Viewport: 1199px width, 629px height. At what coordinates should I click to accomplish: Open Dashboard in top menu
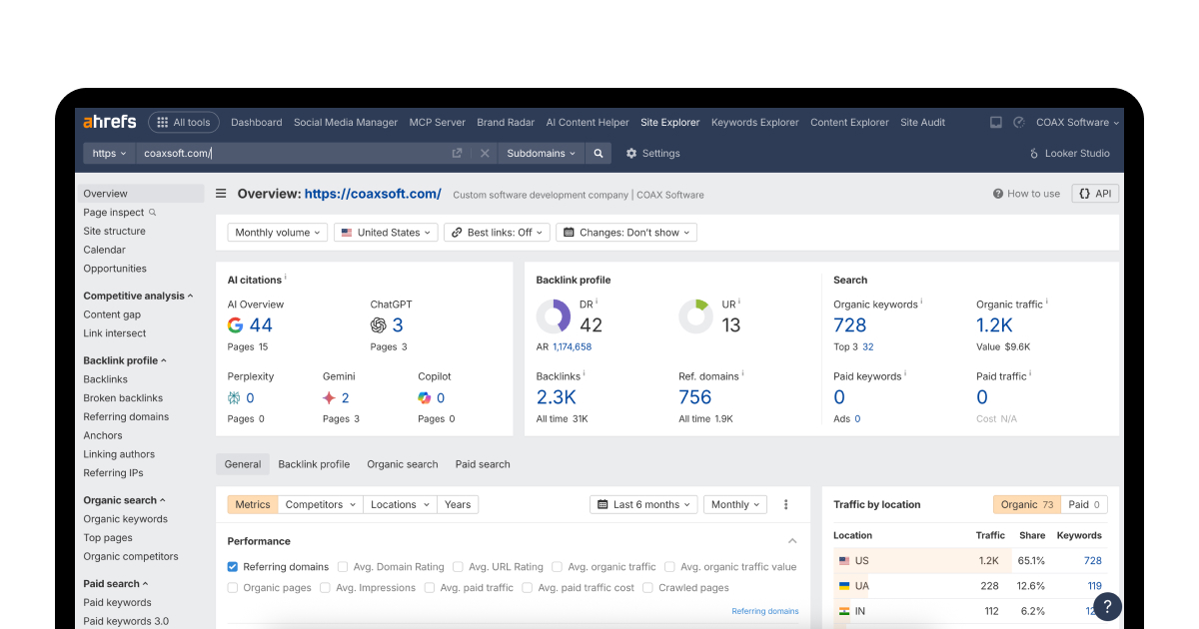(257, 122)
